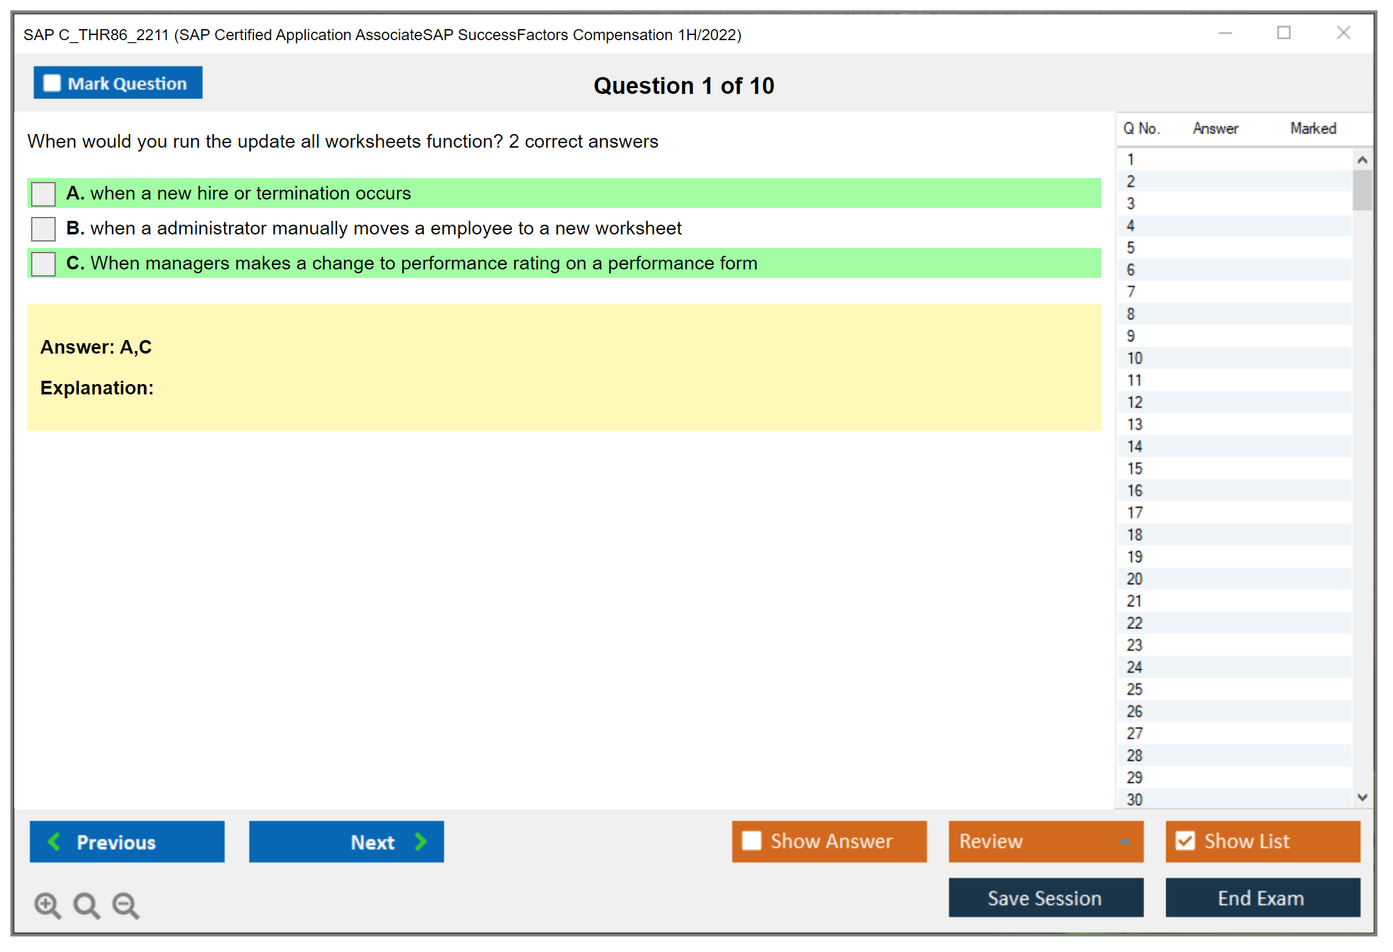Close the exam window with X
The height and width of the screenshot is (952, 1393).
point(1343,33)
